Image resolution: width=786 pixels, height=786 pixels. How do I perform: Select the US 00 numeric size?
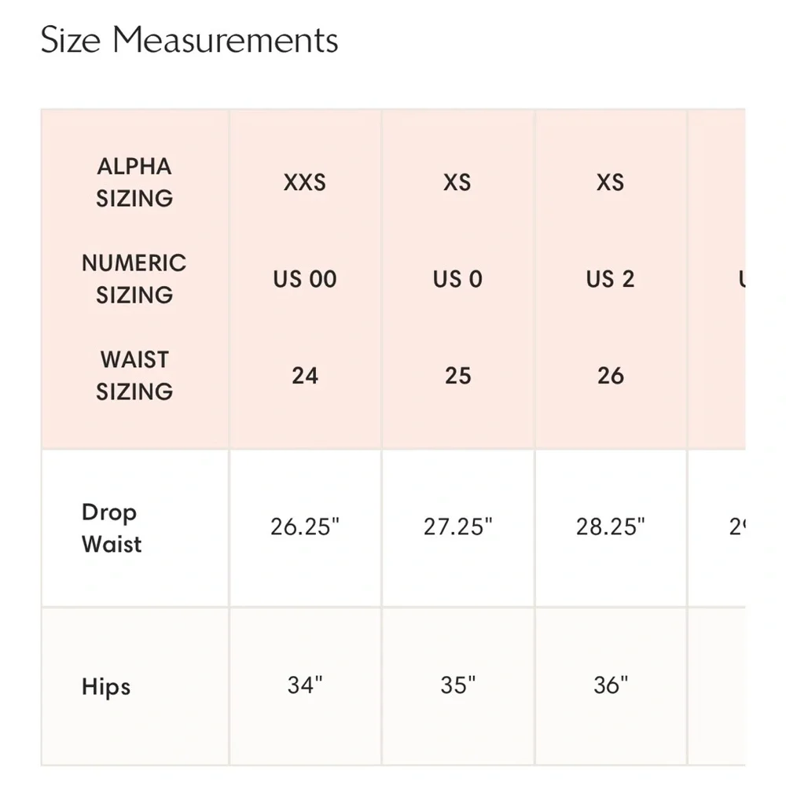click(x=305, y=279)
